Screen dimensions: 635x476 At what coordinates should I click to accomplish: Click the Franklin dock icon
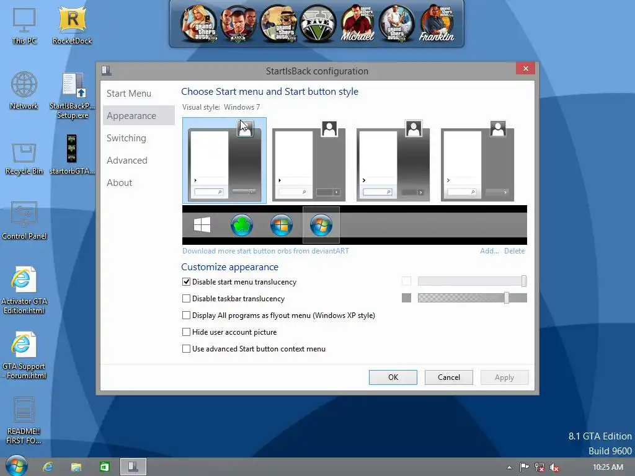coord(437,24)
